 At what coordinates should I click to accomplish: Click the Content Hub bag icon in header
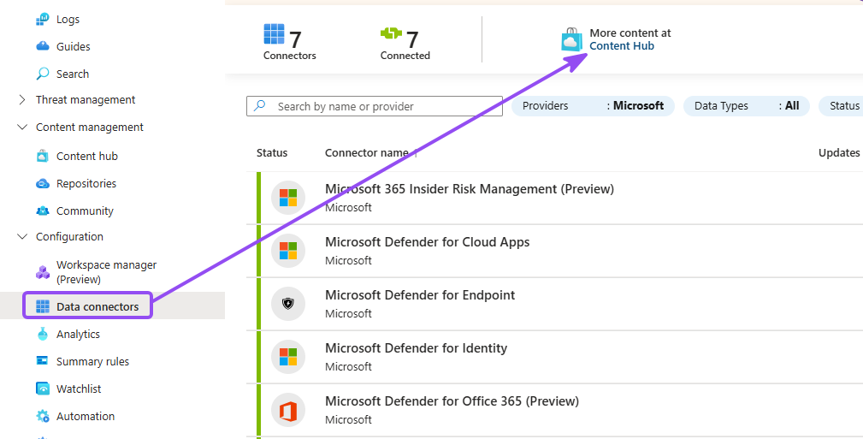point(572,39)
